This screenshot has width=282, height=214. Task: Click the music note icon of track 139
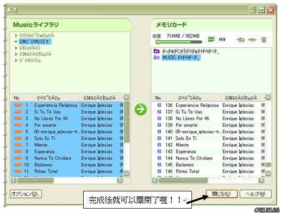[x=159, y=125]
